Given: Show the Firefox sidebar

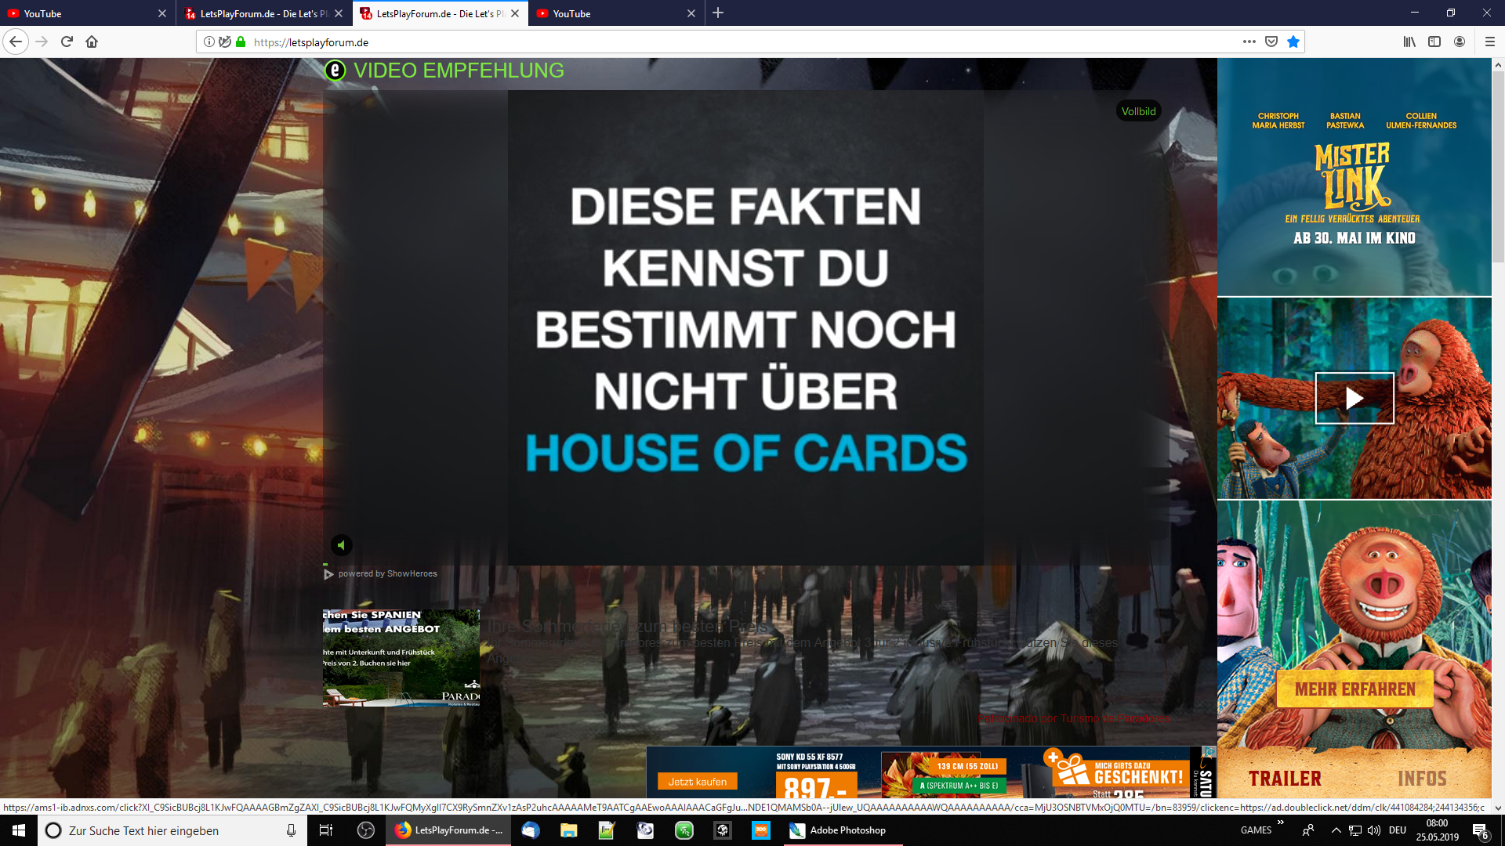Looking at the screenshot, I should (x=1434, y=42).
